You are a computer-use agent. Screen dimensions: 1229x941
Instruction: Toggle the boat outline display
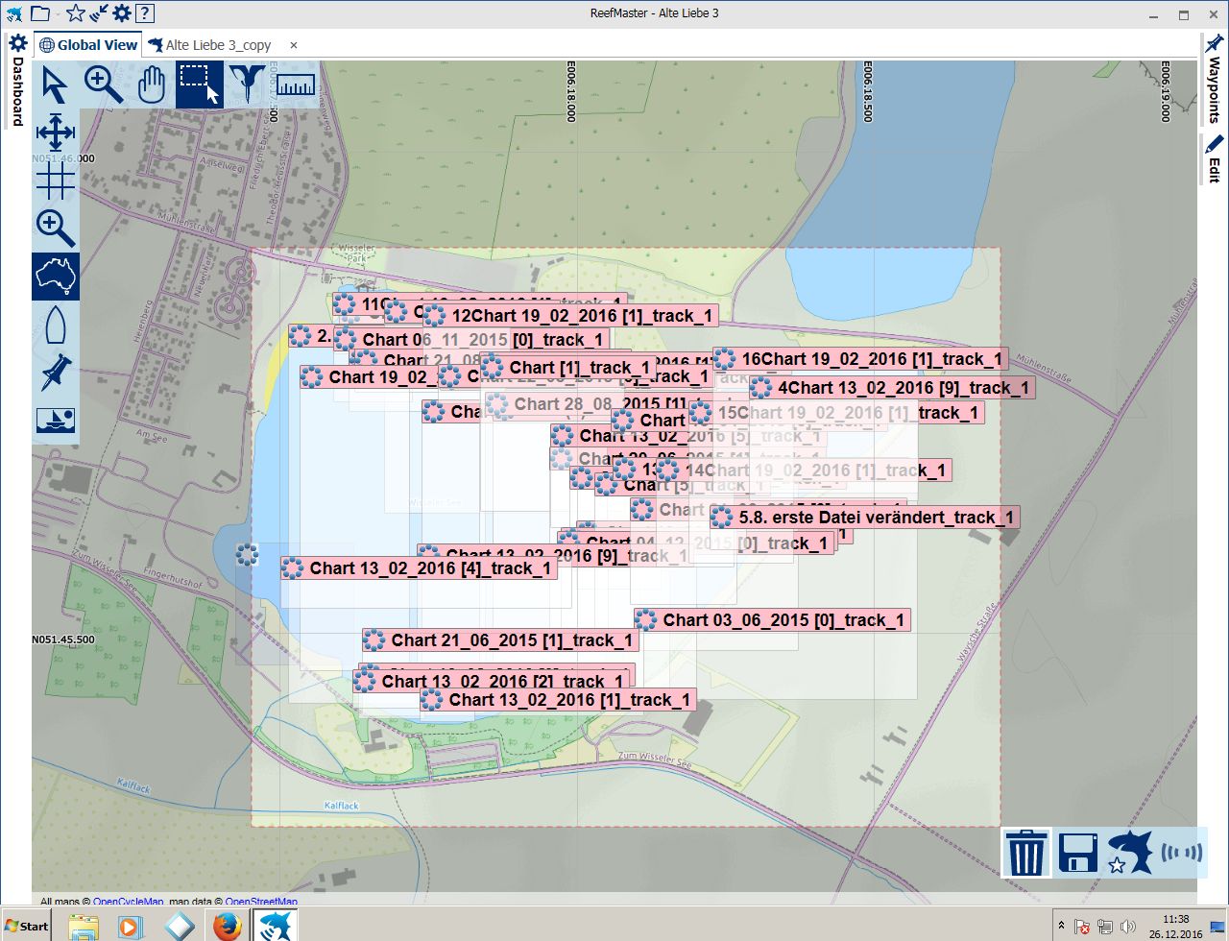[56, 325]
